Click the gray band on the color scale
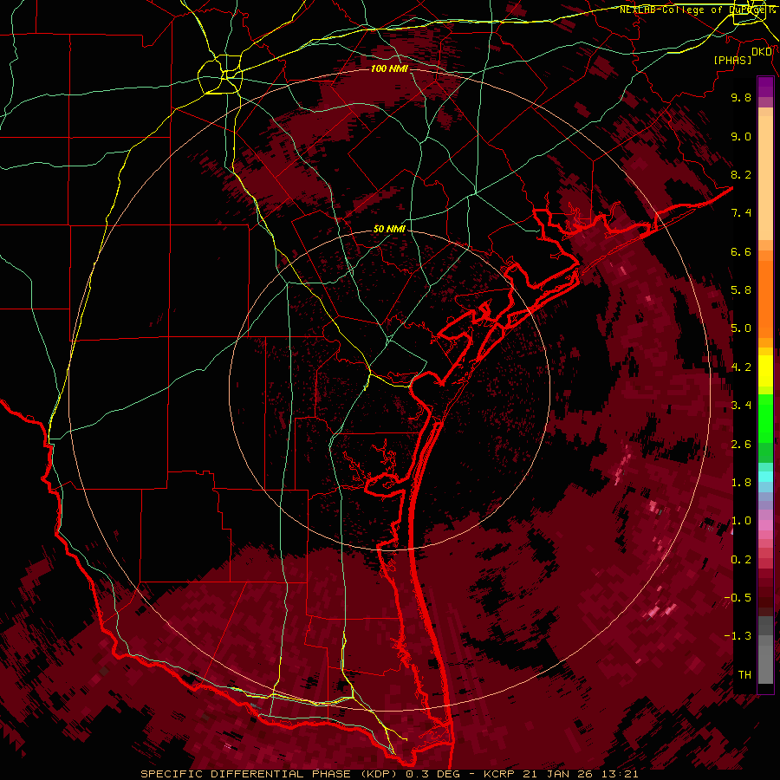The height and width of the screenshot is (780, 780). coord(765,650)
